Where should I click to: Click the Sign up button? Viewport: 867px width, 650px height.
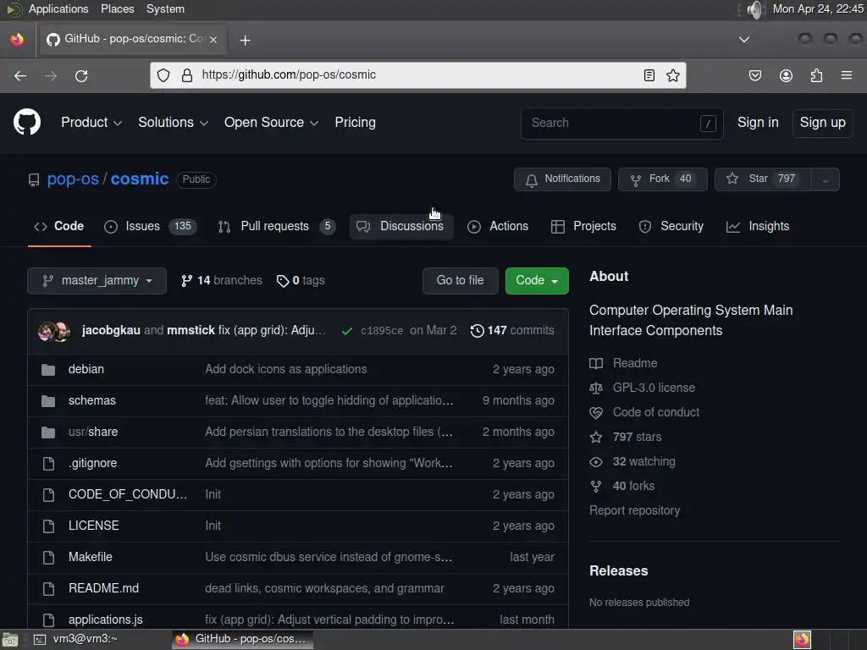822,123
